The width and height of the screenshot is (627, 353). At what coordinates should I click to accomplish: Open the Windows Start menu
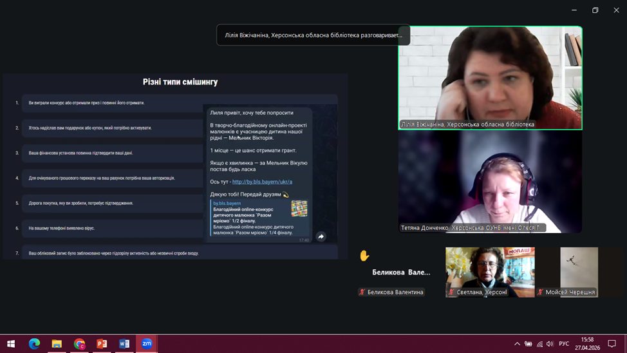[x=11, y=343]
